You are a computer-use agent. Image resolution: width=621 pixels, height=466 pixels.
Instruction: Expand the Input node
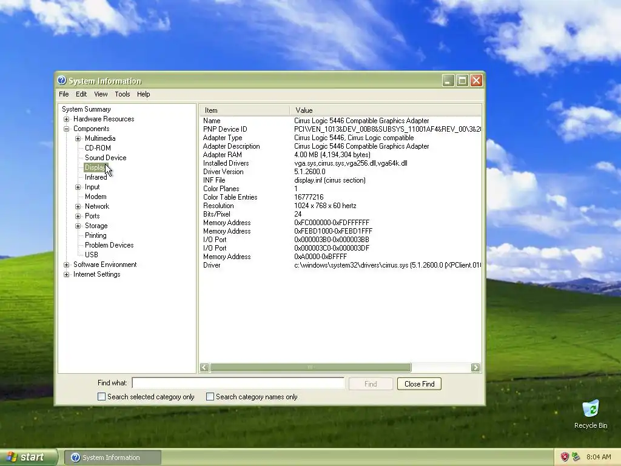tap(78, 187)
